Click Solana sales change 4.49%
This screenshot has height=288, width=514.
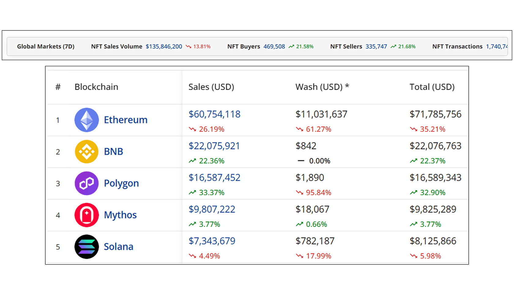[204, 256]
